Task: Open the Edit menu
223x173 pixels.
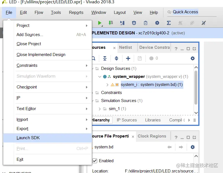Action: [23, 12]
